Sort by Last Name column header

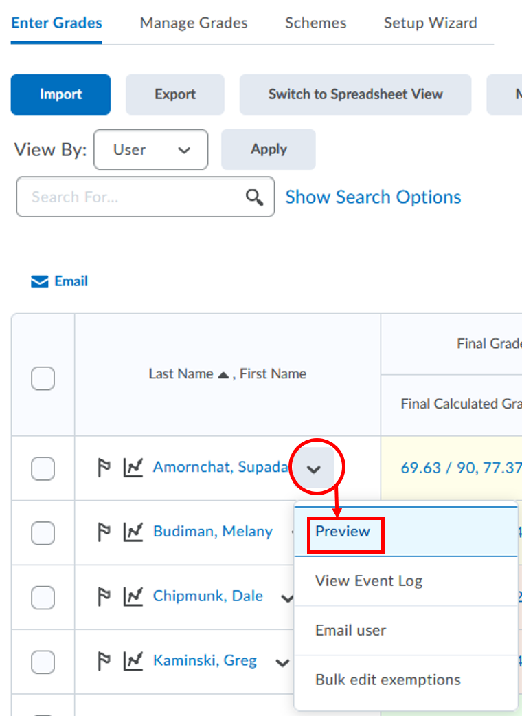pos(181,374)
